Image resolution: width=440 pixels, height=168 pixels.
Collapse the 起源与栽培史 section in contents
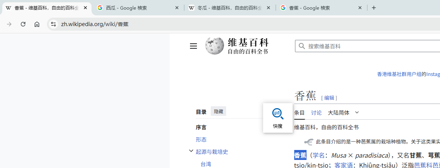pyautogui.click(x=191, y=151)
